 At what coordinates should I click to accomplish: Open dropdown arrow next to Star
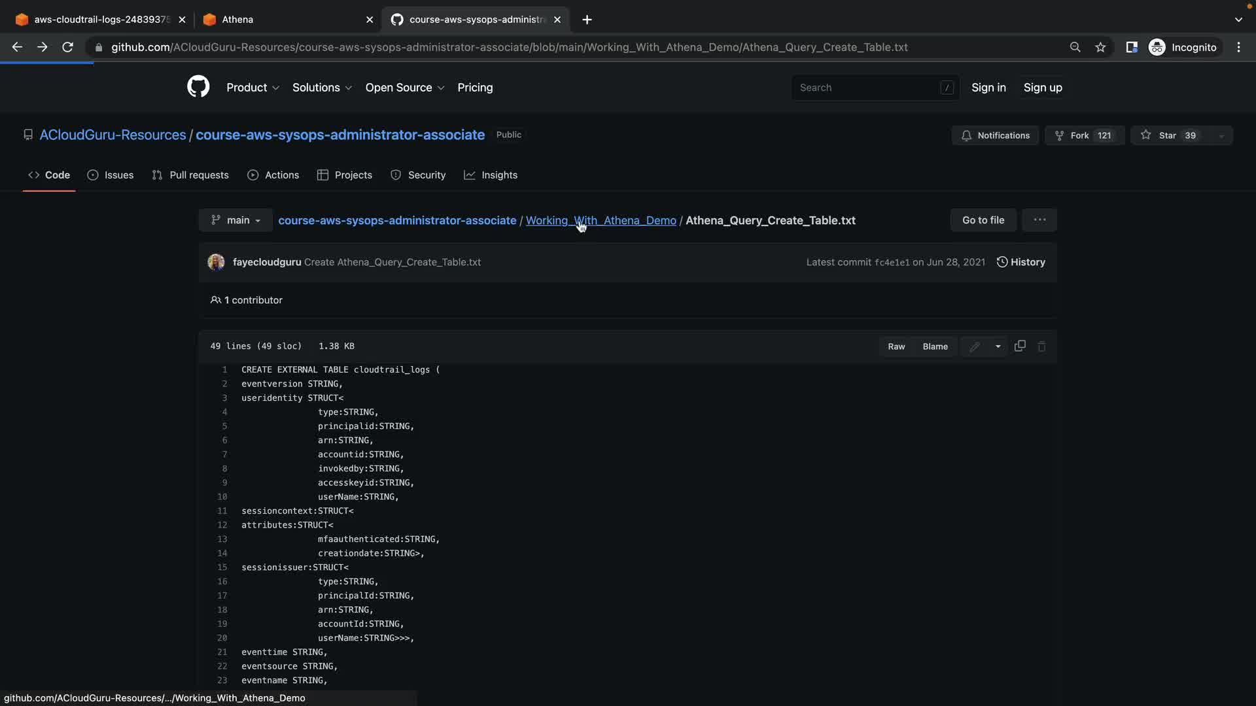1221,136
